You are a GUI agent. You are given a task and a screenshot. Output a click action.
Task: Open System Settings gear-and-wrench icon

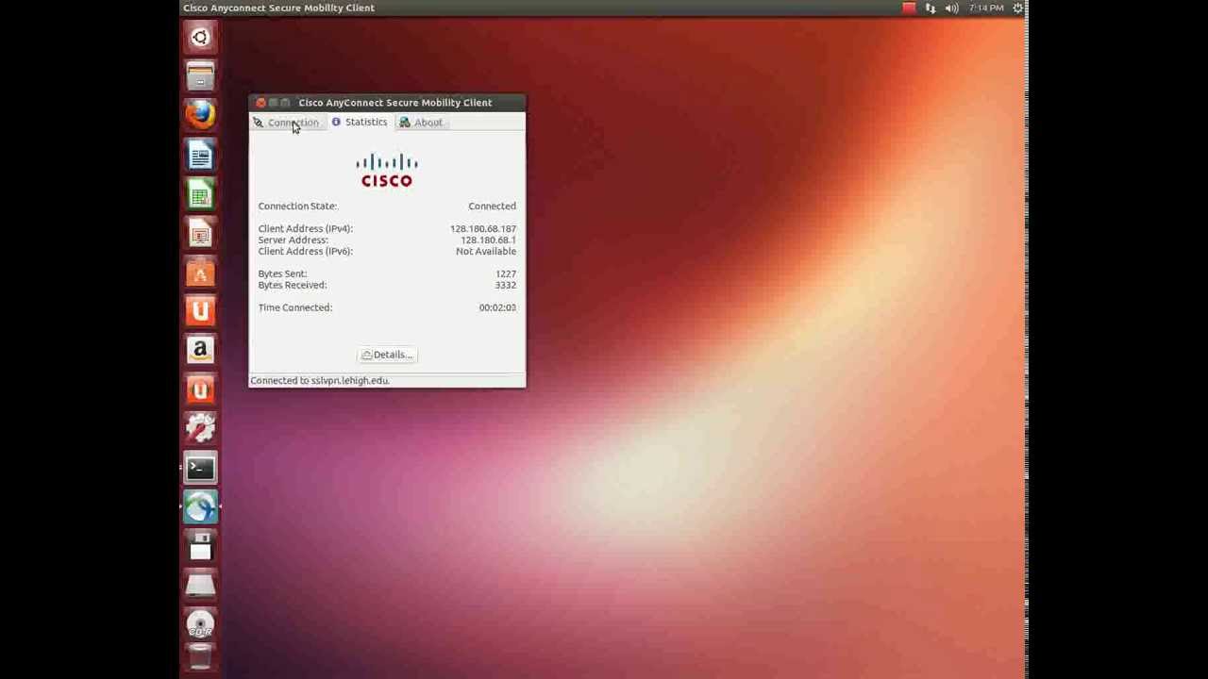[x=200, y=428]
